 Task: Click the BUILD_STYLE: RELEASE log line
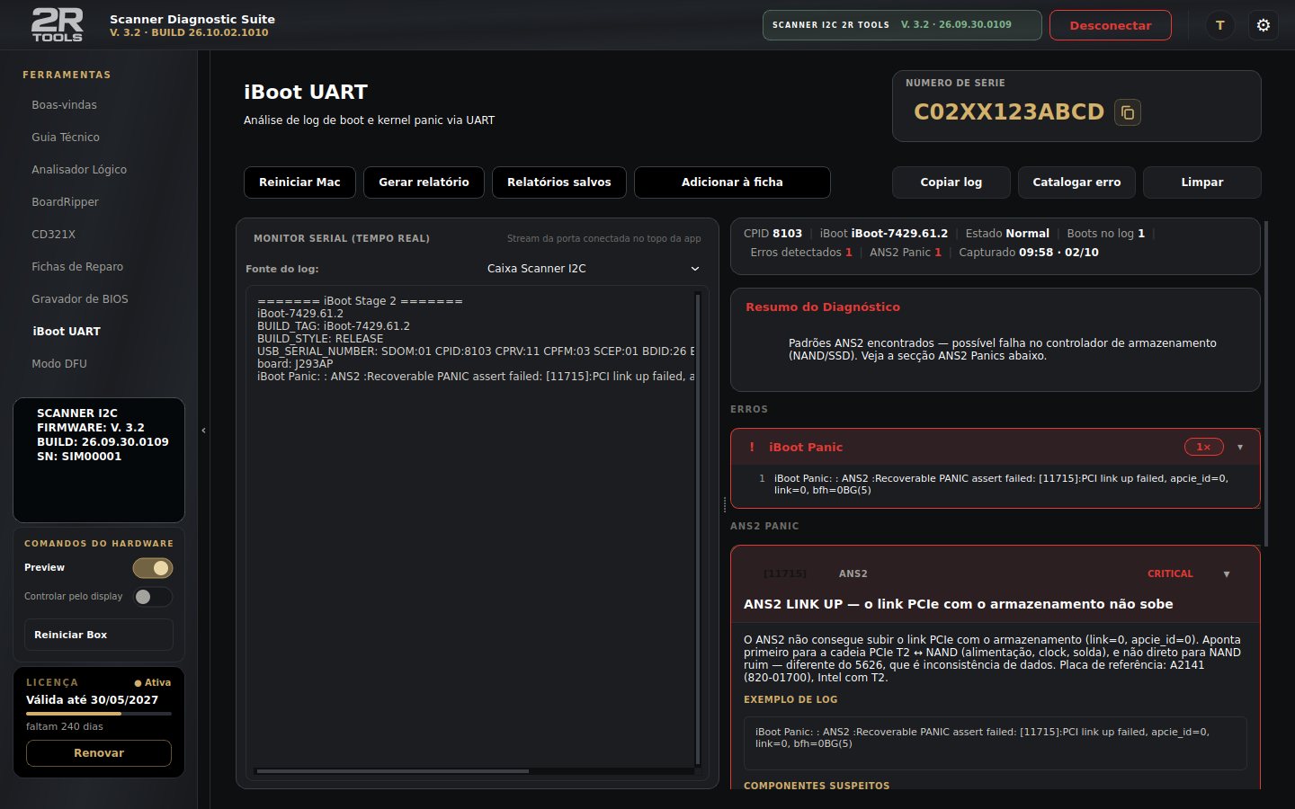click(x=320, y=339)
